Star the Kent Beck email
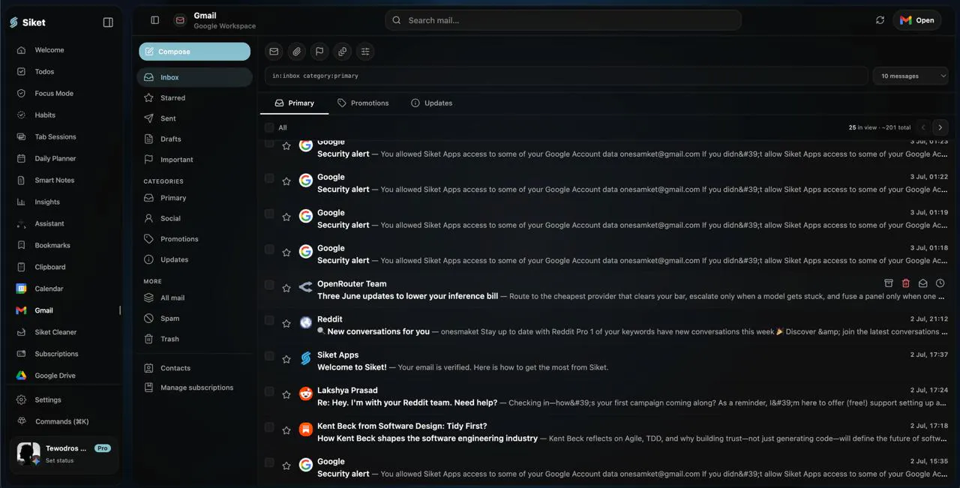960x488 pixels. [x=286, y=430]
